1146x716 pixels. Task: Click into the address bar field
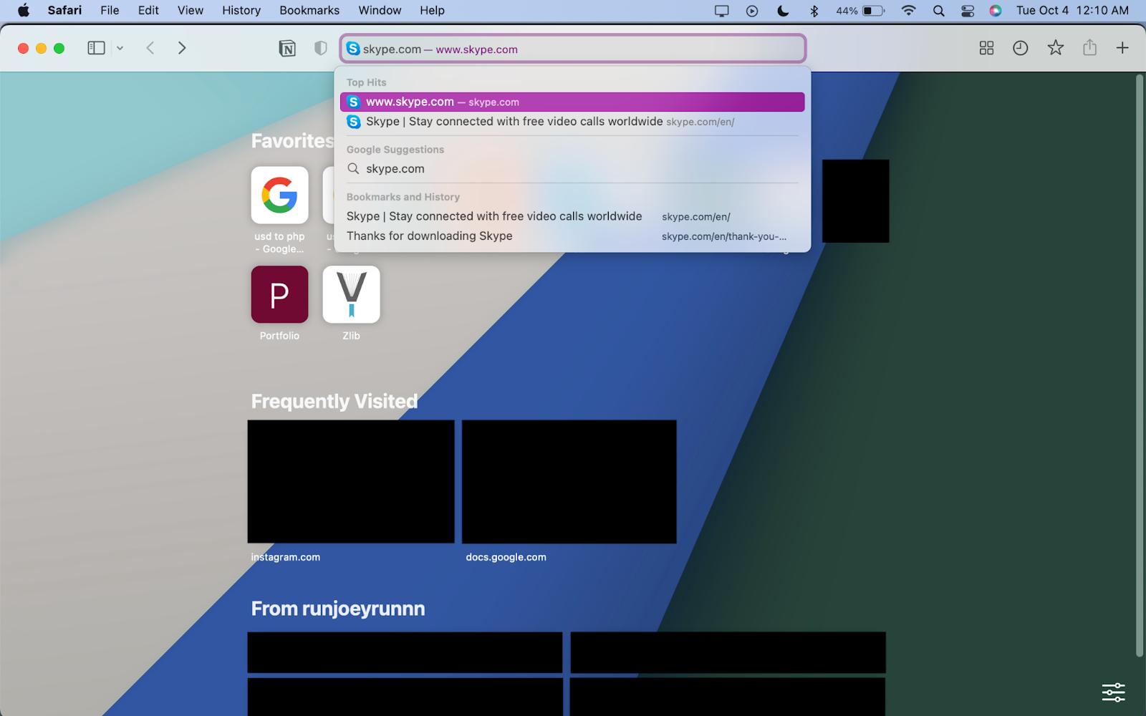pos(573,49)
